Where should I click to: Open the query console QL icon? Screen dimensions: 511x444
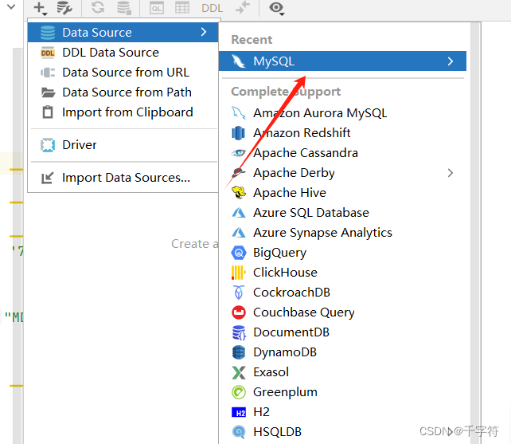pos(157,8)
